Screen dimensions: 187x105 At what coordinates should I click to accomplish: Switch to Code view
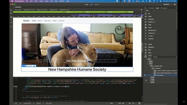(x=86, y=5)
